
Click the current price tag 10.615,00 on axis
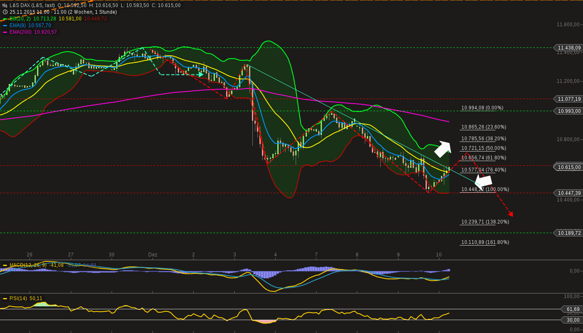pos(568,167)
